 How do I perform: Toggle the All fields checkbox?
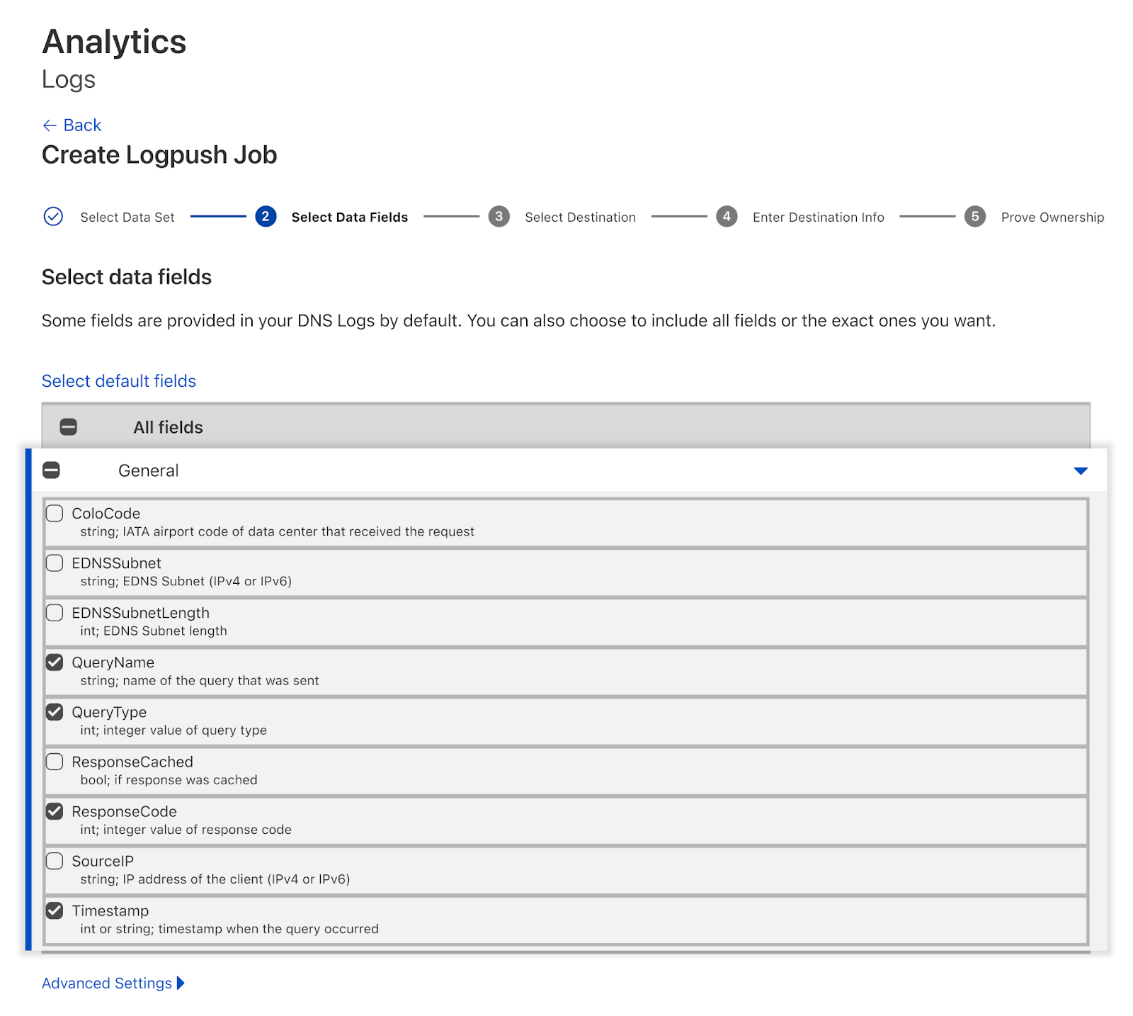[69, 427]
